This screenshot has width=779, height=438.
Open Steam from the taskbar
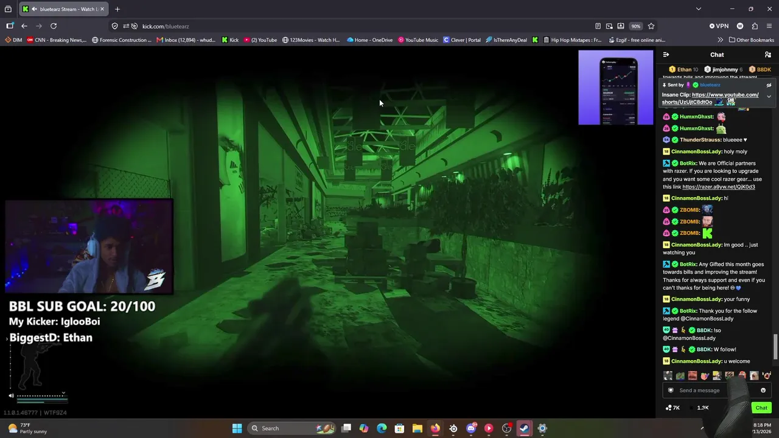525,428
